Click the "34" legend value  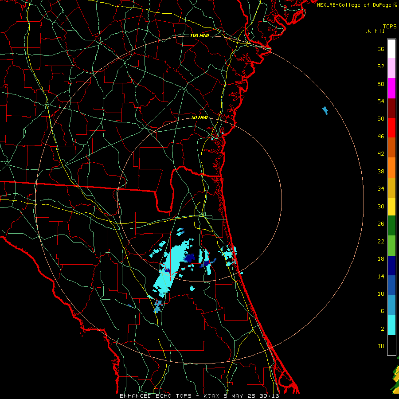click(x=381, y=188)
